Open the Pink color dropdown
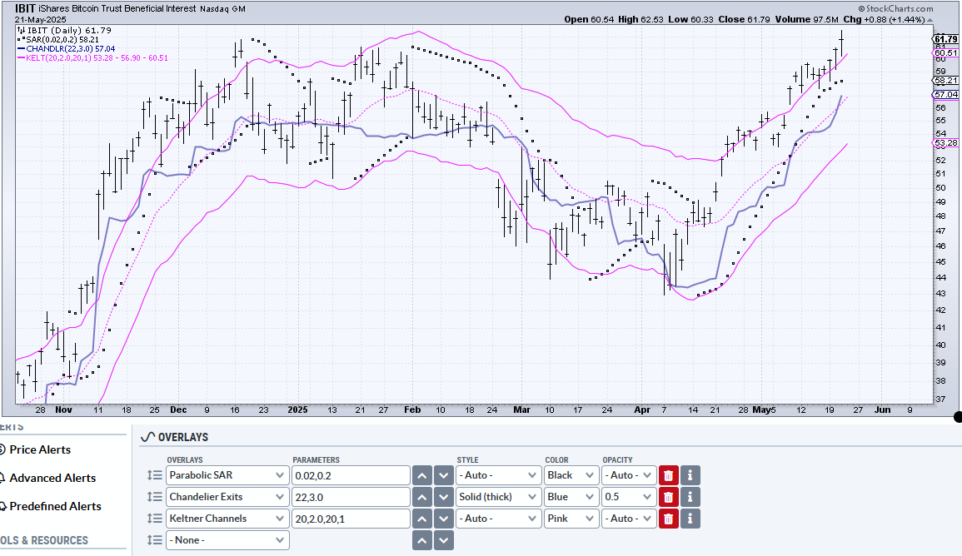 click(571, 519)
